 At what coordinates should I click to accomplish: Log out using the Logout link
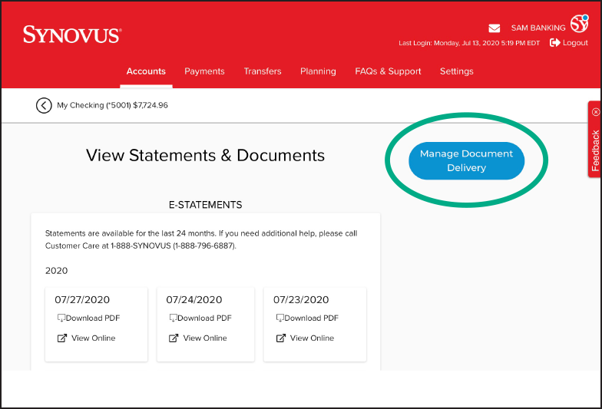click(569, 43)
